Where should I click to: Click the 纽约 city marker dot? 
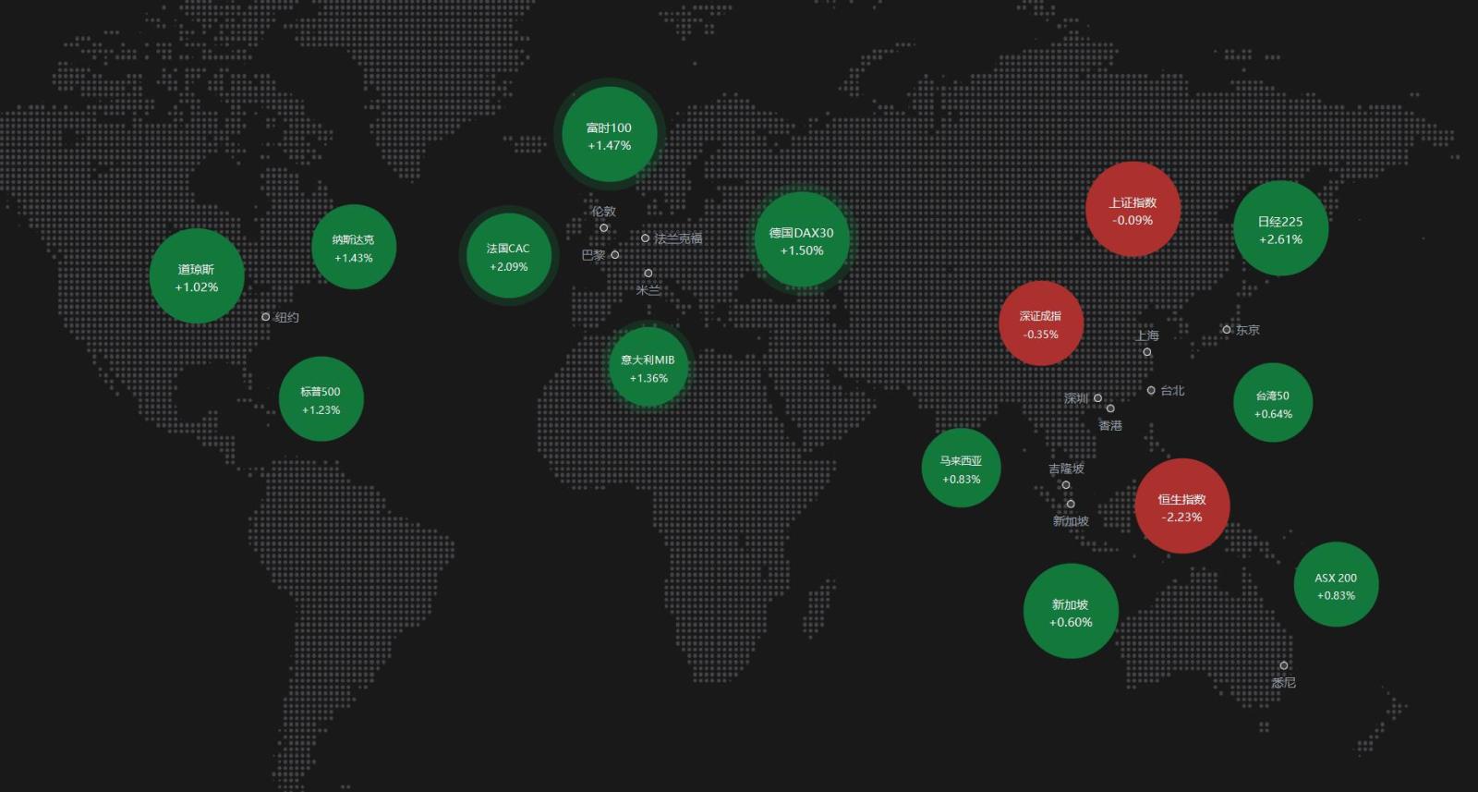(266, 317)
